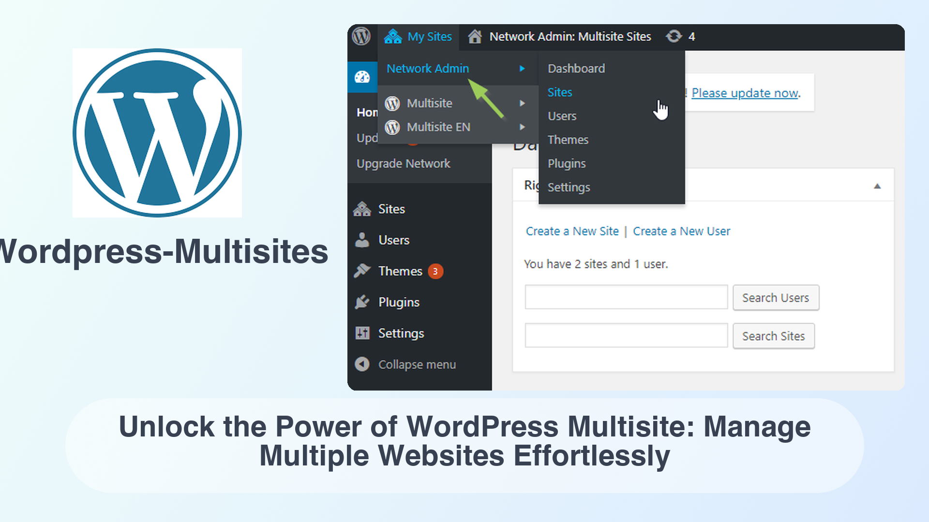Click the Plugins icon in sidebar
Screen dimensions: 929x522
click(x=362, y=302)
